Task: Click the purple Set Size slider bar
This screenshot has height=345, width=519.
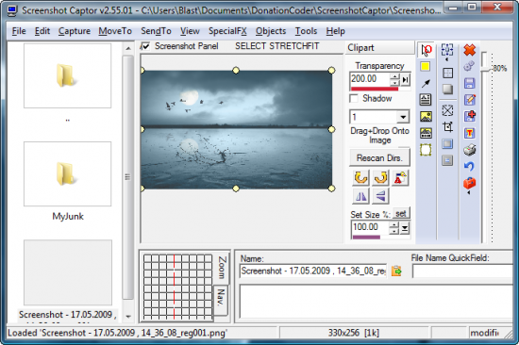Action: click(x=366, y=238)
